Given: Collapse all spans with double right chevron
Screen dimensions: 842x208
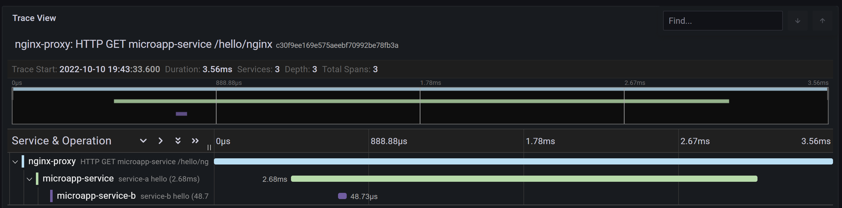Looking at the screenshot, I should 195,141.
